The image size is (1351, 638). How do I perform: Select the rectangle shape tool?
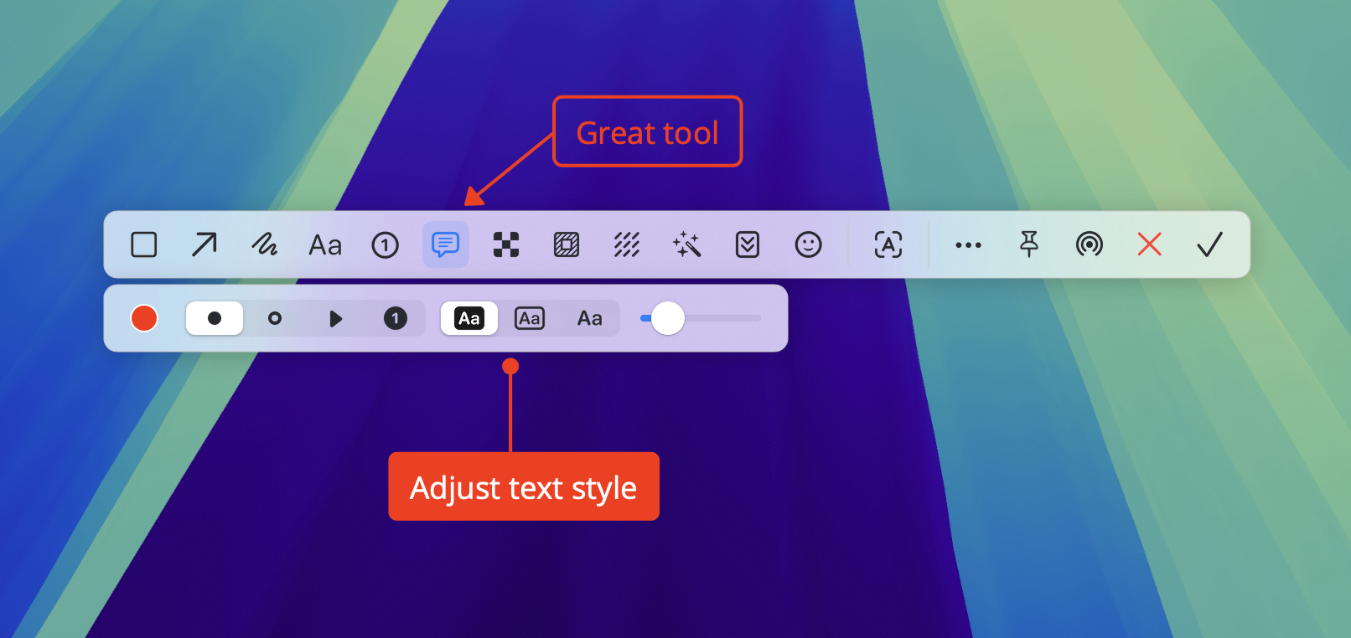pyautogui.click(x=144, y=244)
